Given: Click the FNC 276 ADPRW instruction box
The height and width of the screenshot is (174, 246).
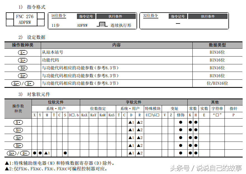Looking at the screenshot, I should coord(25,20).
